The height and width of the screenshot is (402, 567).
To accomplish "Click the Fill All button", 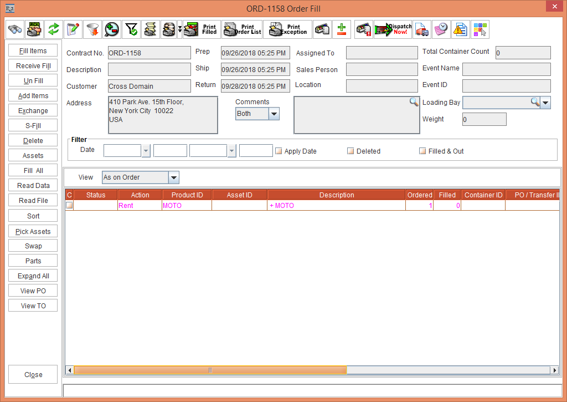I will click(x=33, y=171).
